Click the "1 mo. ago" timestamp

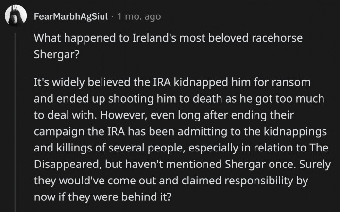click(139, 17)
